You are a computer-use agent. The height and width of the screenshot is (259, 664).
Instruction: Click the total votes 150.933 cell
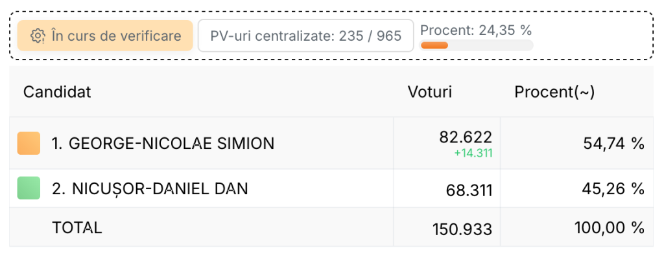coord(462,229)
